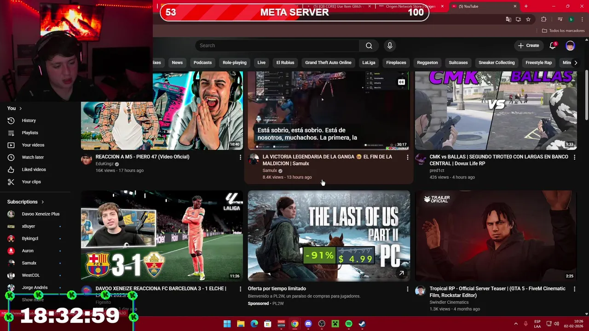589x331 pixels.
Task: Select the El Rubius category chip
Action: tap(285, 63)
